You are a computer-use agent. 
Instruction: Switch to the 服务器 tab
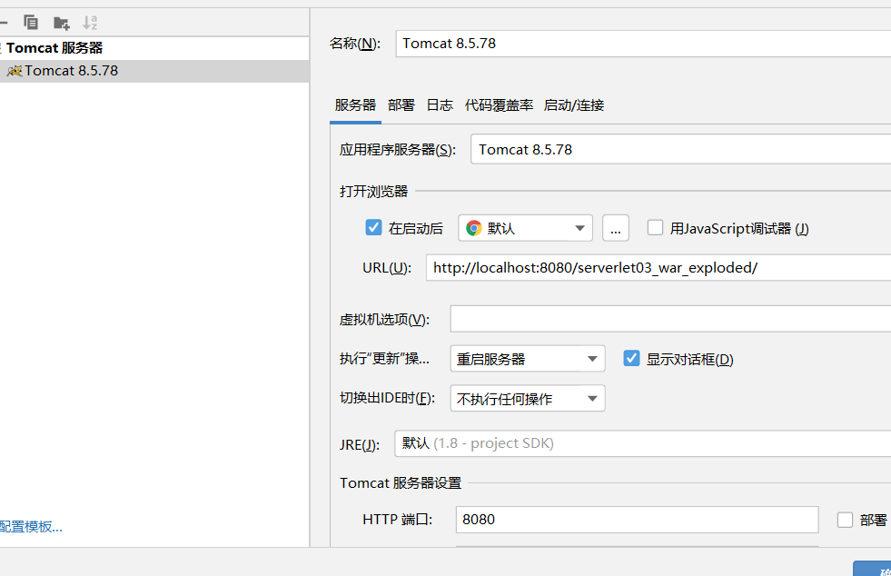click(x=355, y=105)
